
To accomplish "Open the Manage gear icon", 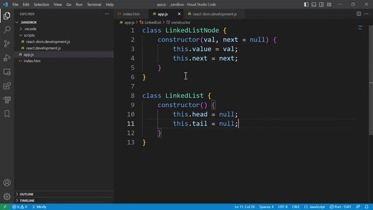I will click(x=7, y=197).
